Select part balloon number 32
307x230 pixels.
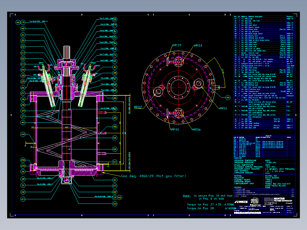(23, 192)
